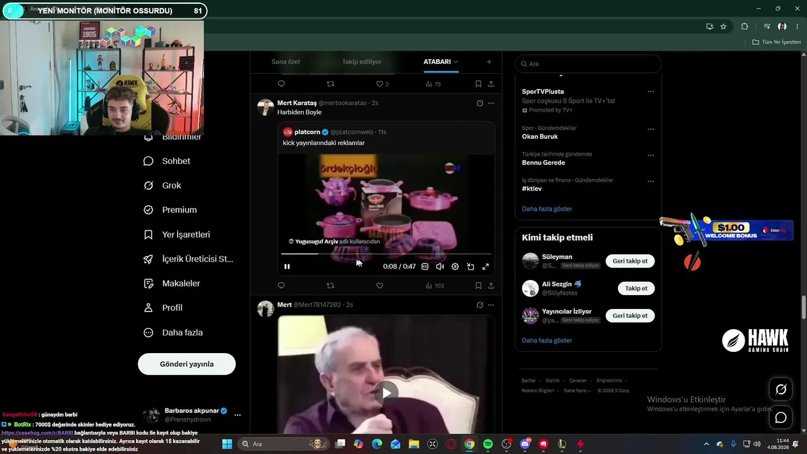Screen dimensions: 807x454
Task: Open video settings gear icon
Action: pos(455,267)
